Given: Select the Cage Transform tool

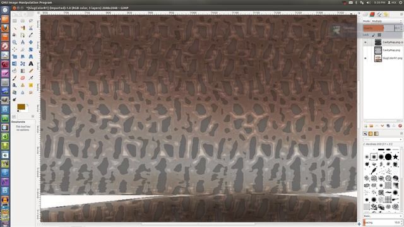Looking at the screenshot, I should pos(23,64).
